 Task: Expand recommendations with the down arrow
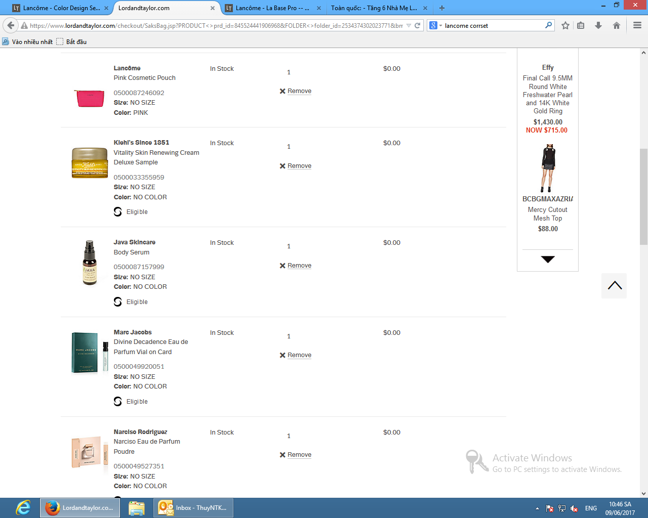548,260
